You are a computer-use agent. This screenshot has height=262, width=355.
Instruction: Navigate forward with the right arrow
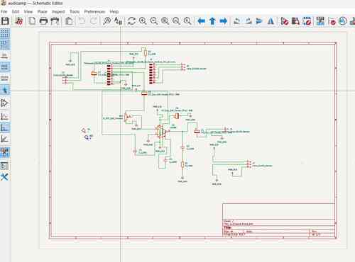pyautogui.click(x=224, y=21)
